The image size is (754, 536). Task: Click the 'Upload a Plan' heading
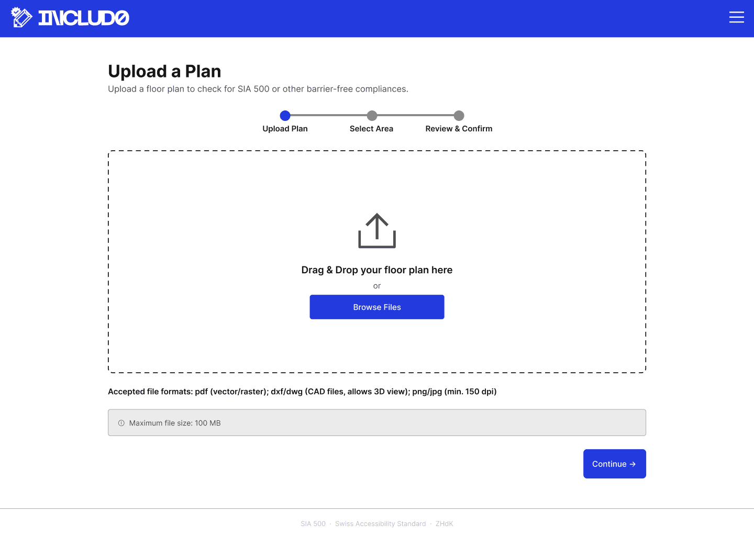[164, 71]
